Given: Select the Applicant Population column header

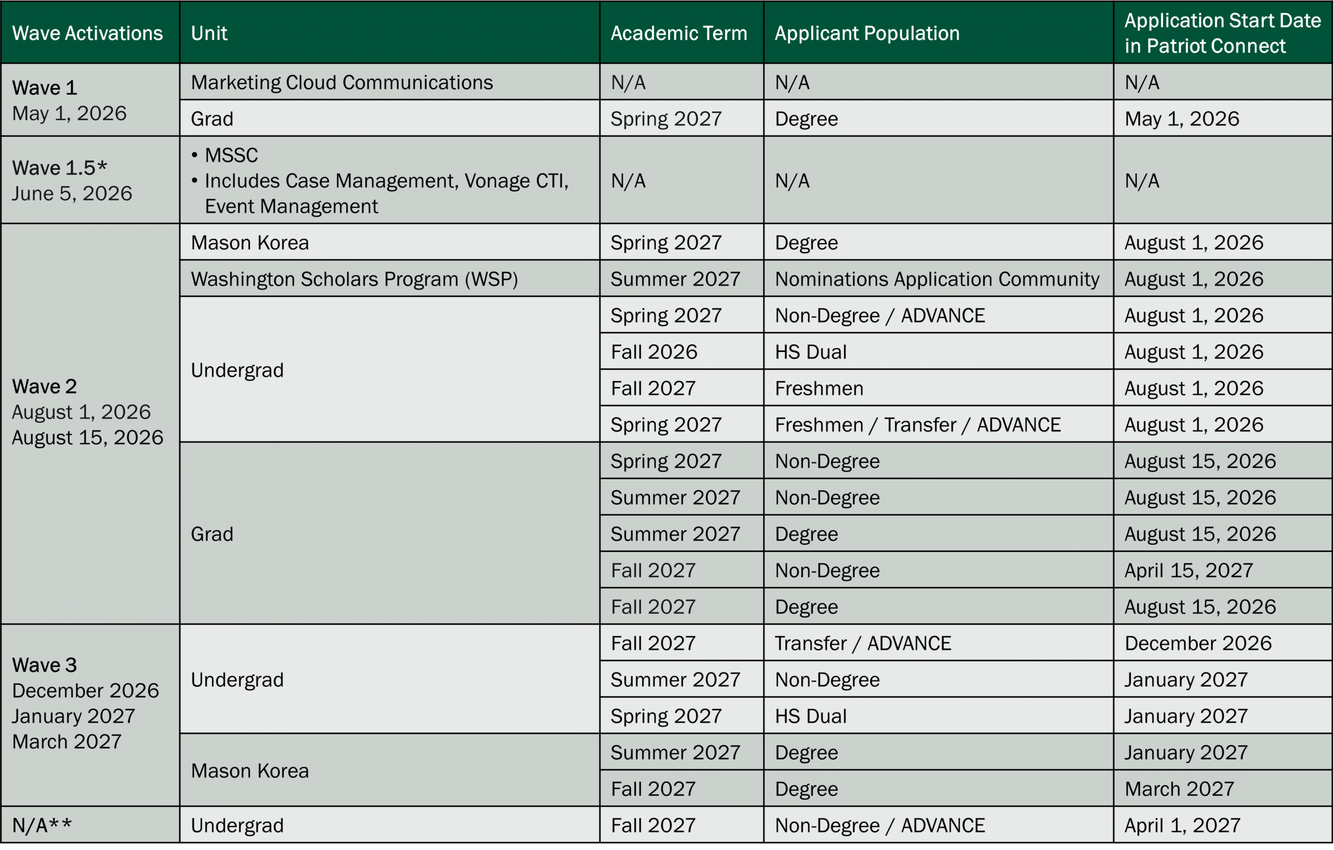Looking at the screenshot, I should pyautogui.click(x=866, y=33).
